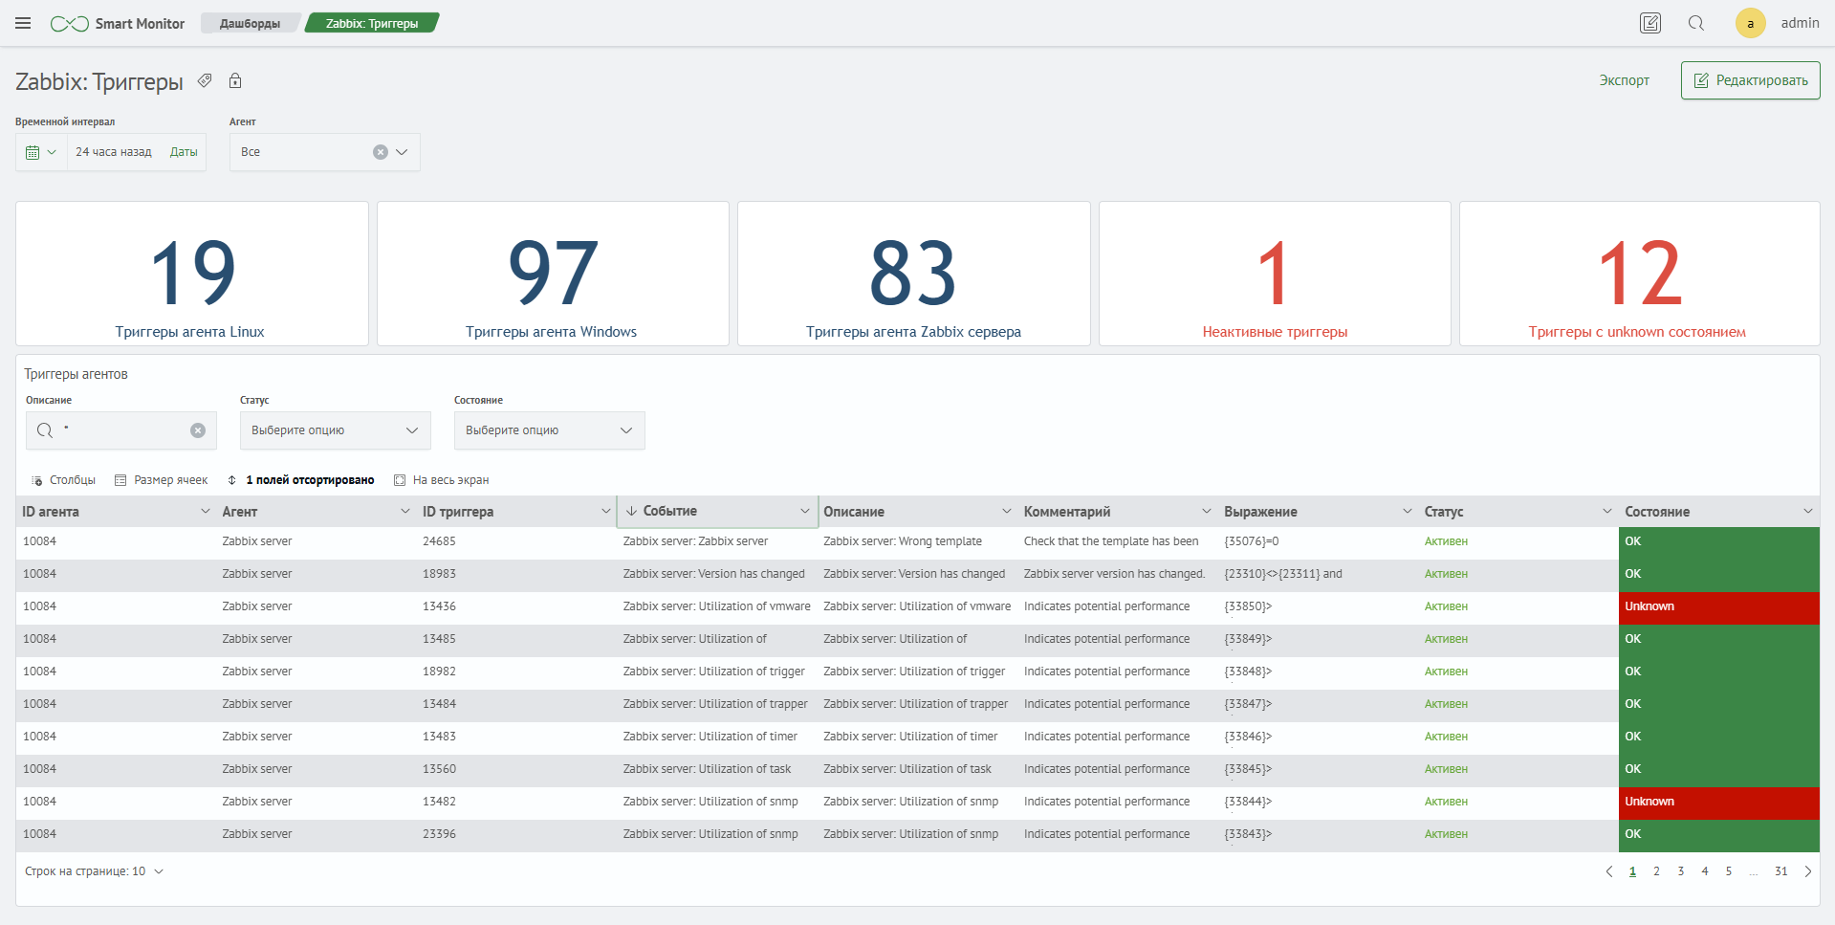This screenshot has width=1835, height=925.
Task: Click the lock icon beside dashboard title
Action: [x=235, y=81]
